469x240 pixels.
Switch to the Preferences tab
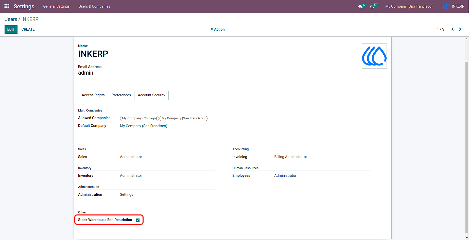point(121,95)
